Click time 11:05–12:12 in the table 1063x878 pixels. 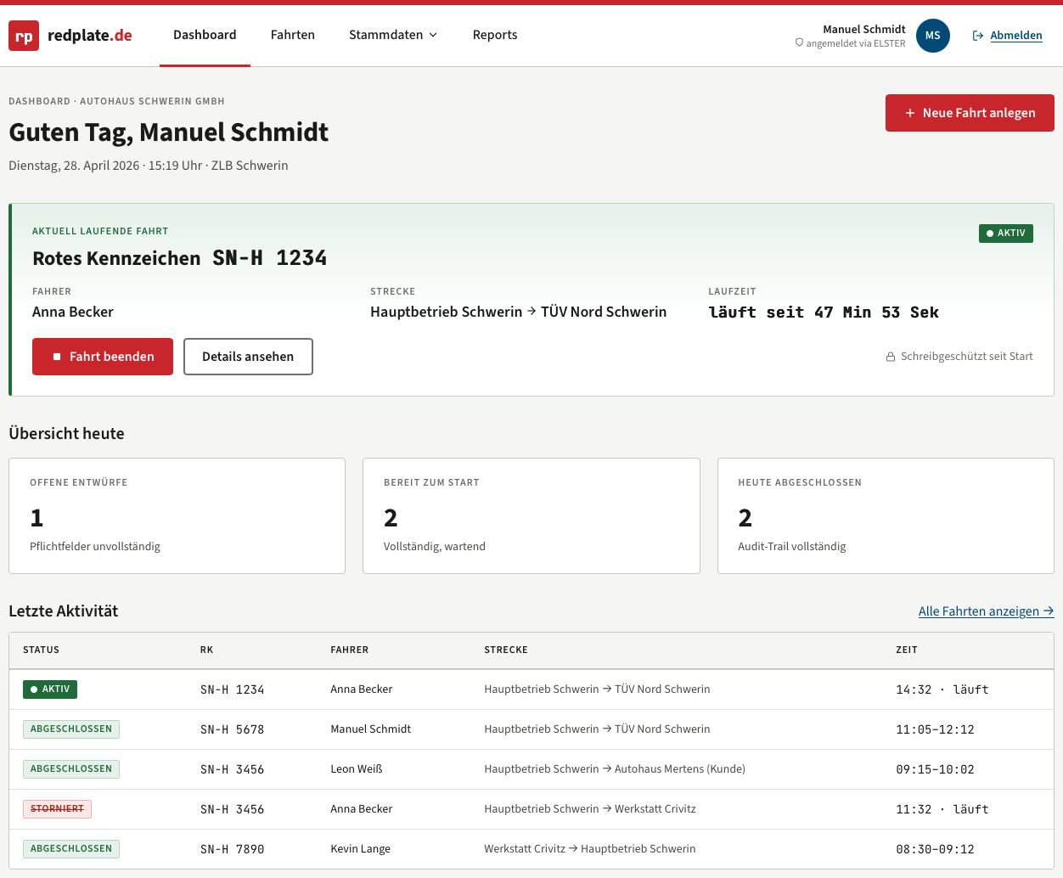click(x=935, y=729)
